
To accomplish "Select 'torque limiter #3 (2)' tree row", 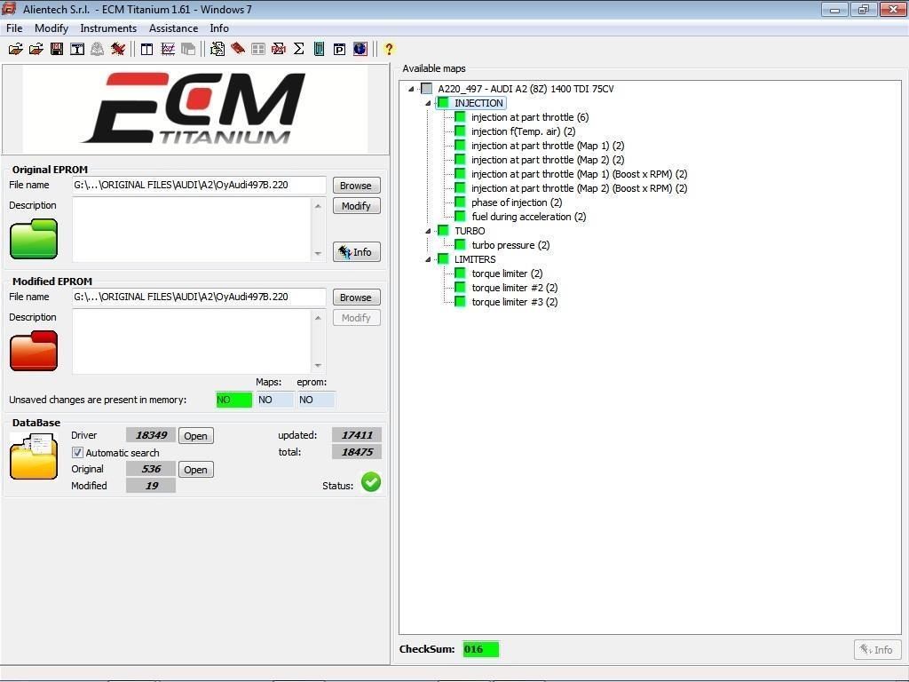I will (x=515, y=302).
